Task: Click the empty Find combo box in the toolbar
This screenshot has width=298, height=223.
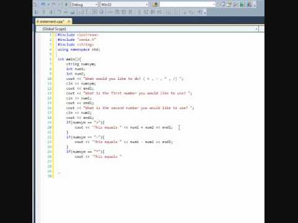Action: [187, 4]
